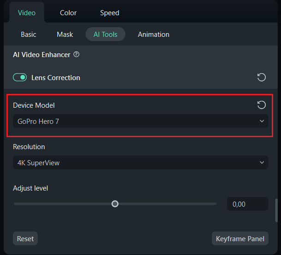This screenshot has width=281, height=255.
Task: Click the Lens Correction label
Action: pyautogui.click(x=56, y=78)
